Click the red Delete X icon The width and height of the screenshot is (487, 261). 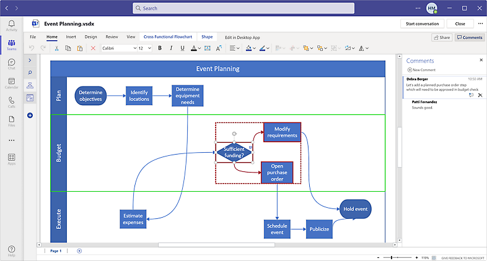(x=93, y=48)
